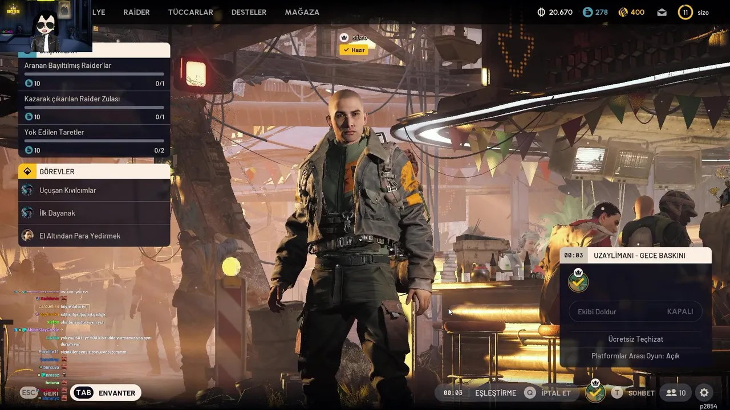Image resolution: width=730 pixels, height=410 pixels.
Task: Select the İlk Dayanak quest row
Action: pyautogui.click(x=94, y=213)
